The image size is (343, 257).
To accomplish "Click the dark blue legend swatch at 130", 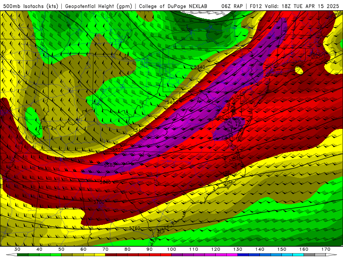I will 243,255.
